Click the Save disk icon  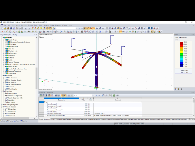pyautogui.click(x=14, y=28)
